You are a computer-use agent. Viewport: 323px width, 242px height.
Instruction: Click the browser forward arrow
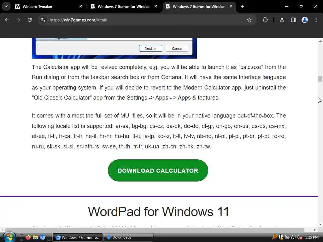(x=18, y=20)
